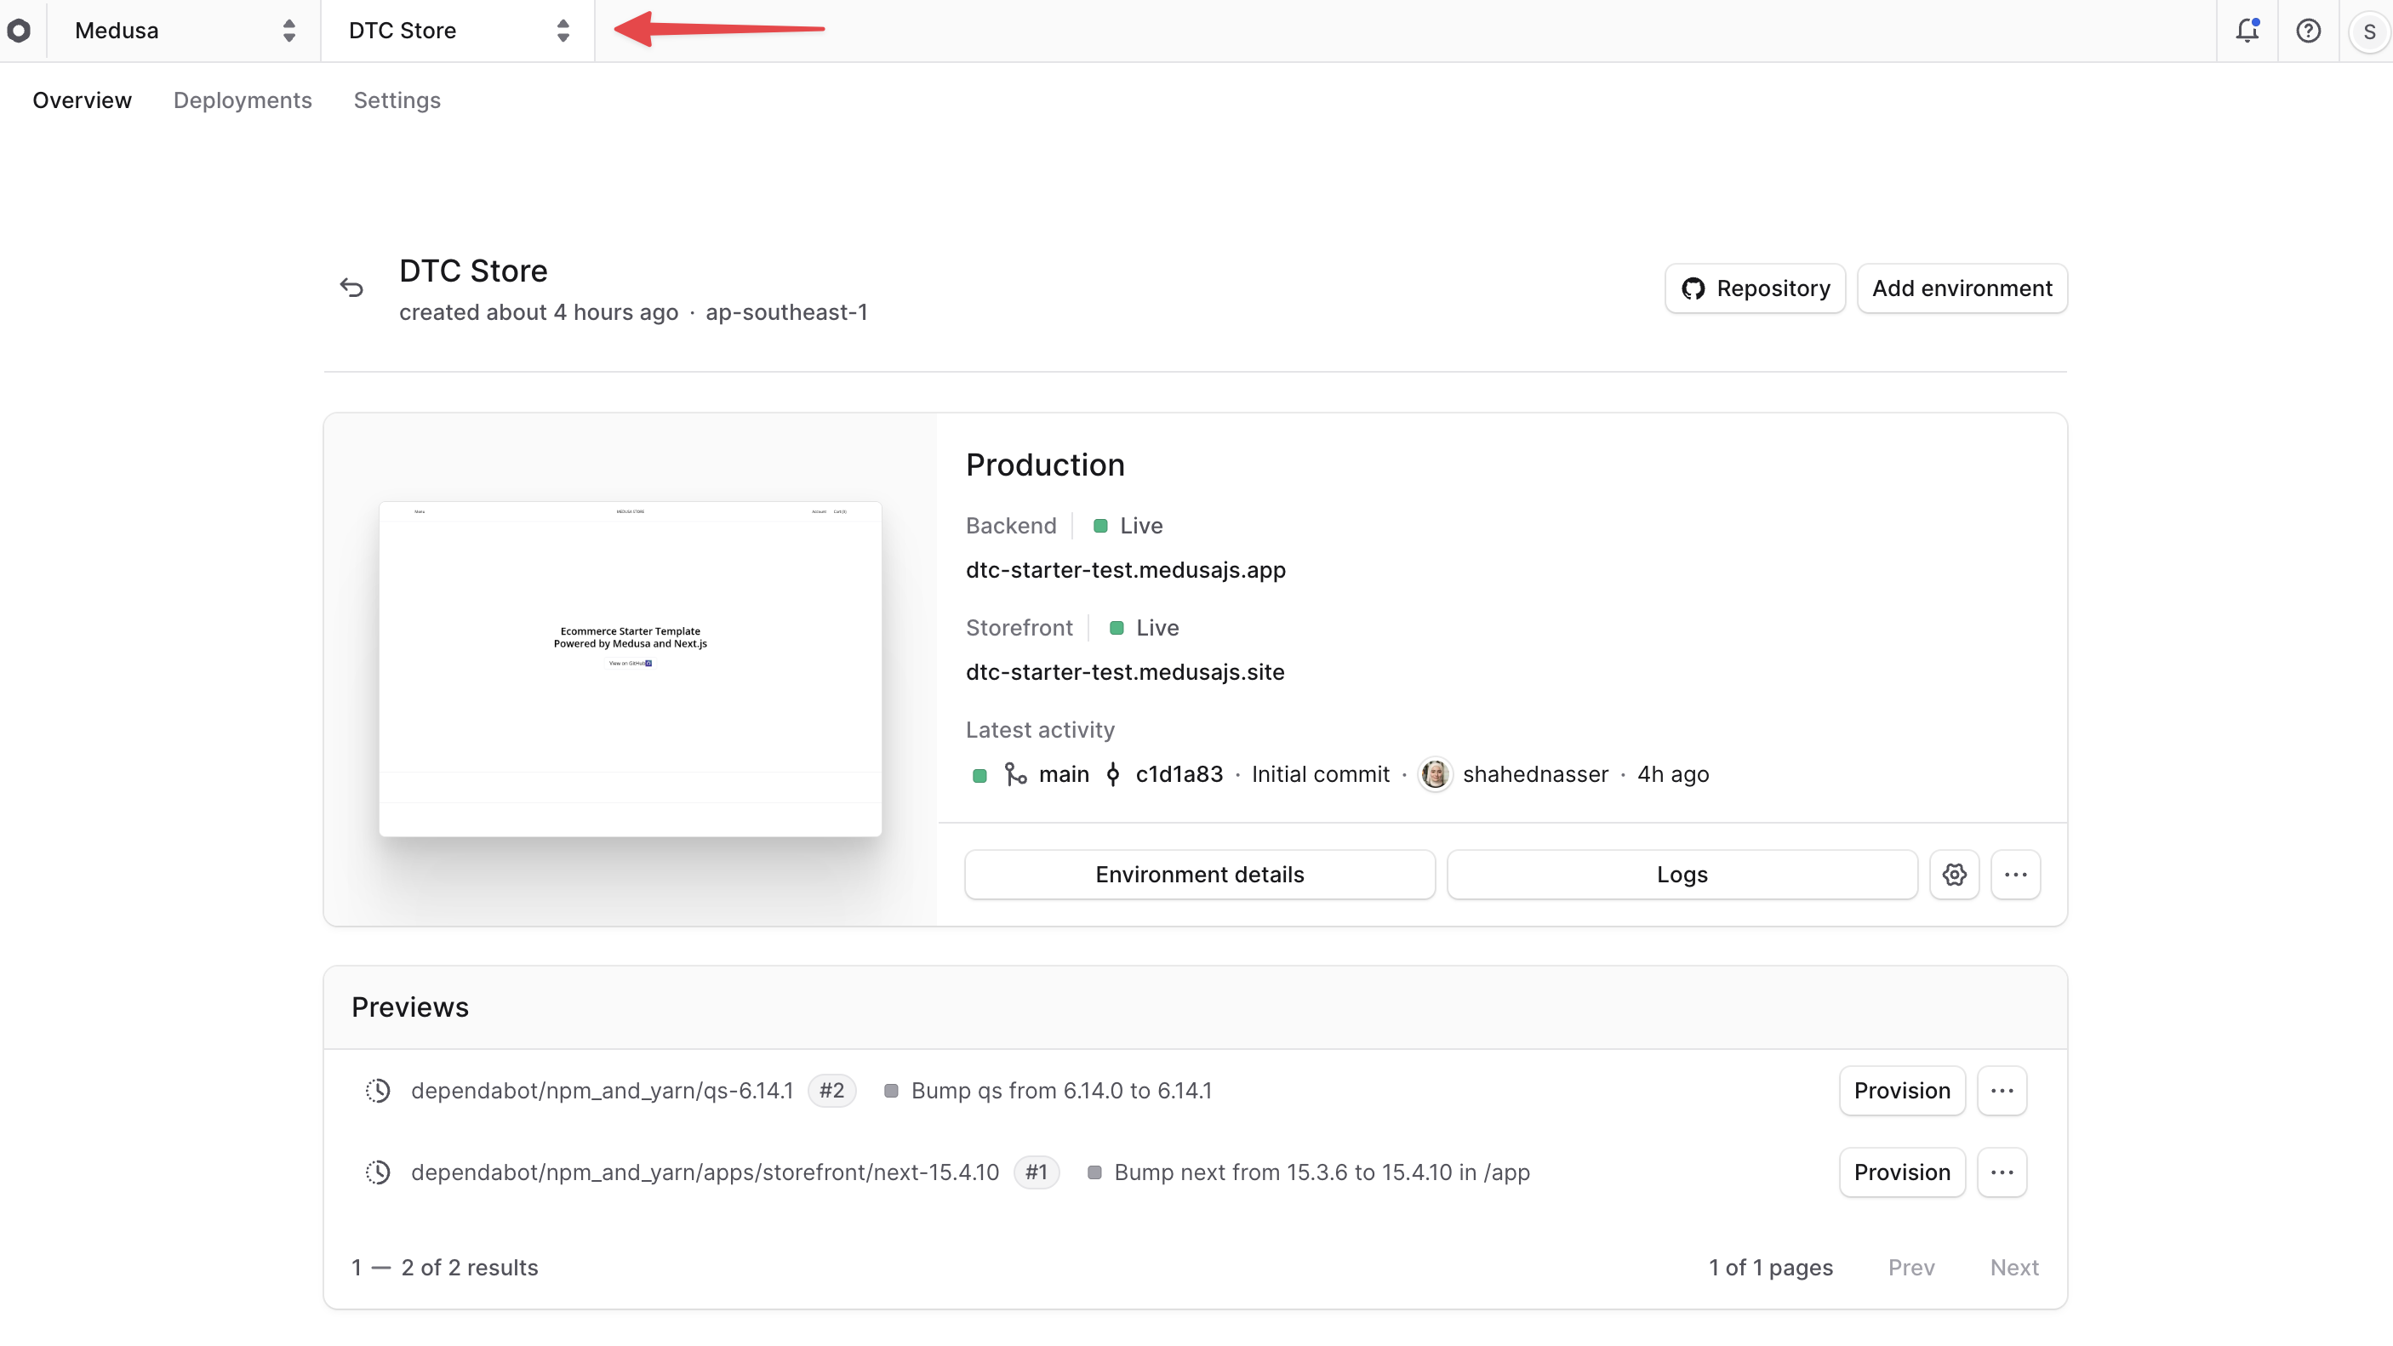Viewport: 2393px width, 1346px height.
Task: Open Environment details
Action: (x=1198, y=874)
